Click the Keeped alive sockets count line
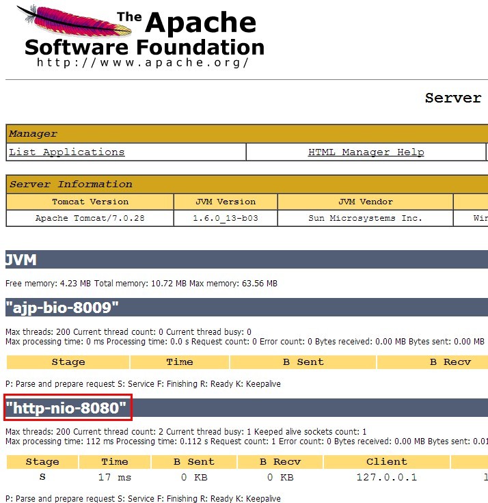Viewport: 488px width, 503px height. point(186,431)
